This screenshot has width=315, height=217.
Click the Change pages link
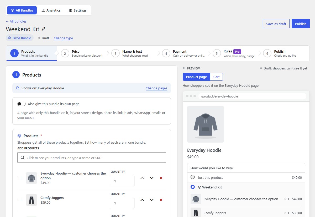[156, 88]
